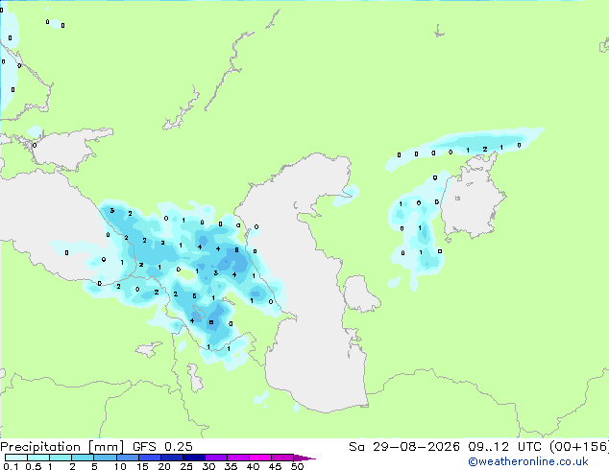Select the 30–35 mm purple legend swatch
Screen dimensions: 609x470
point(216,458)
